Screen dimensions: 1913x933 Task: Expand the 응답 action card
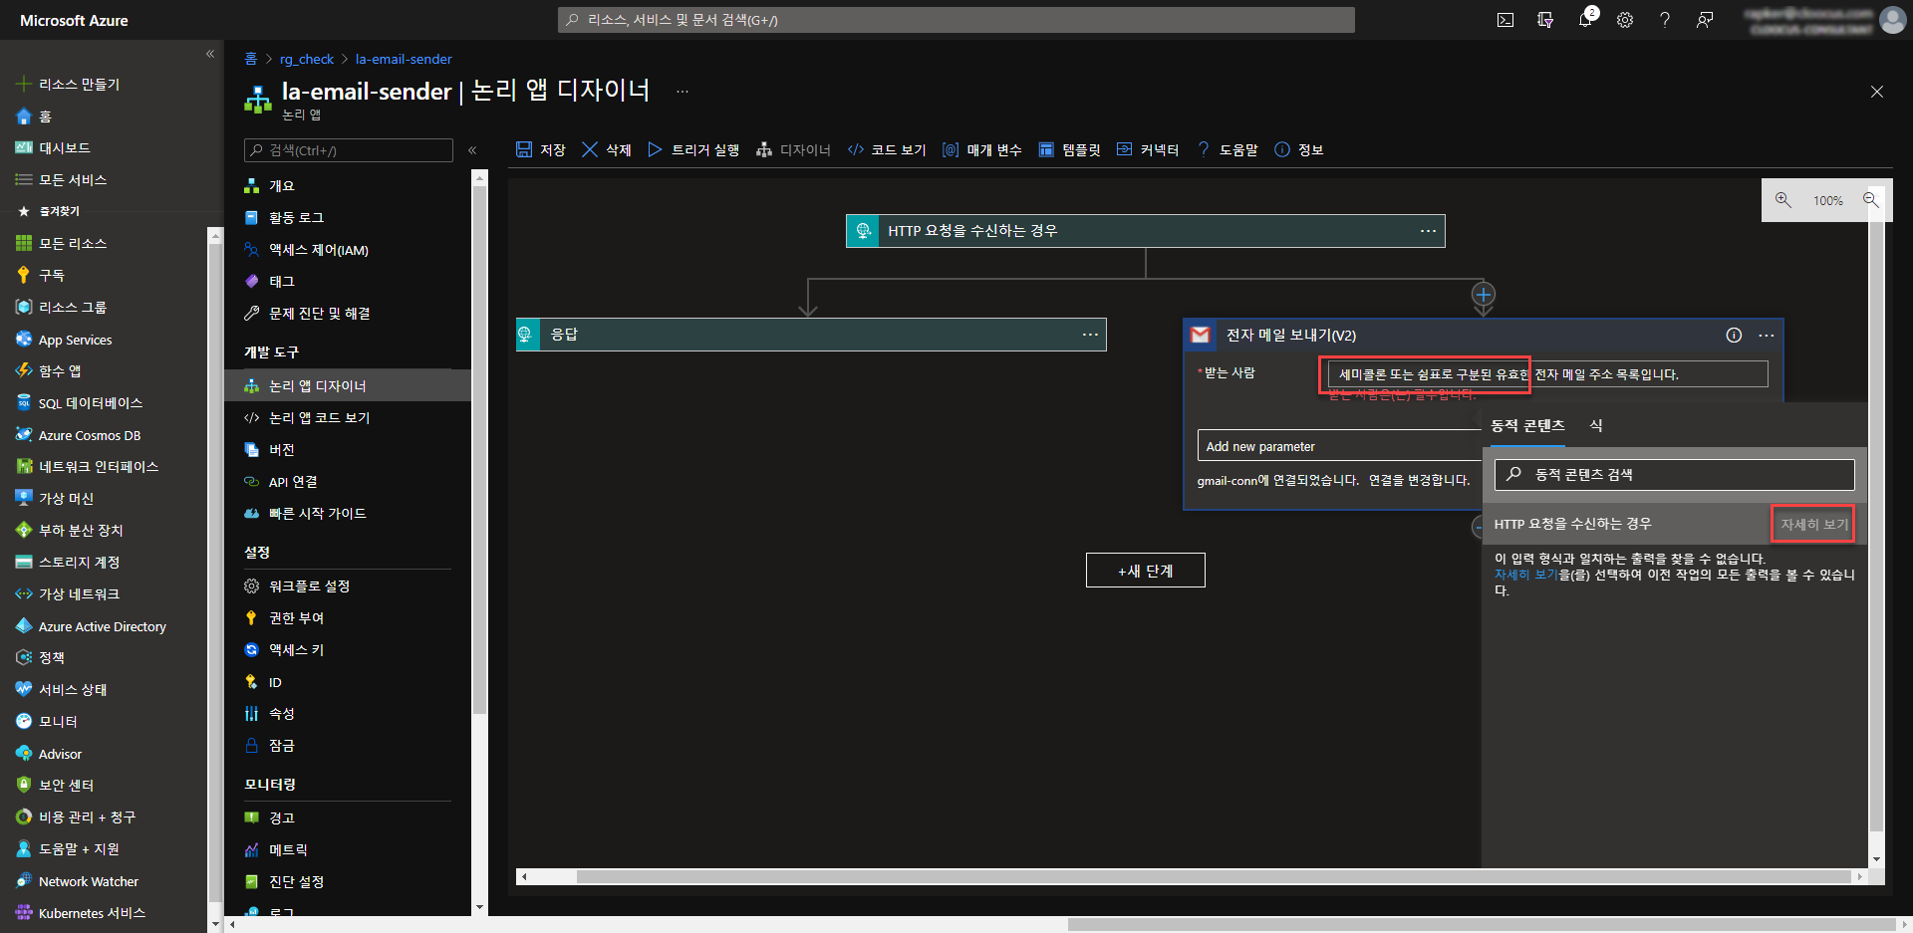click(811, 335)
